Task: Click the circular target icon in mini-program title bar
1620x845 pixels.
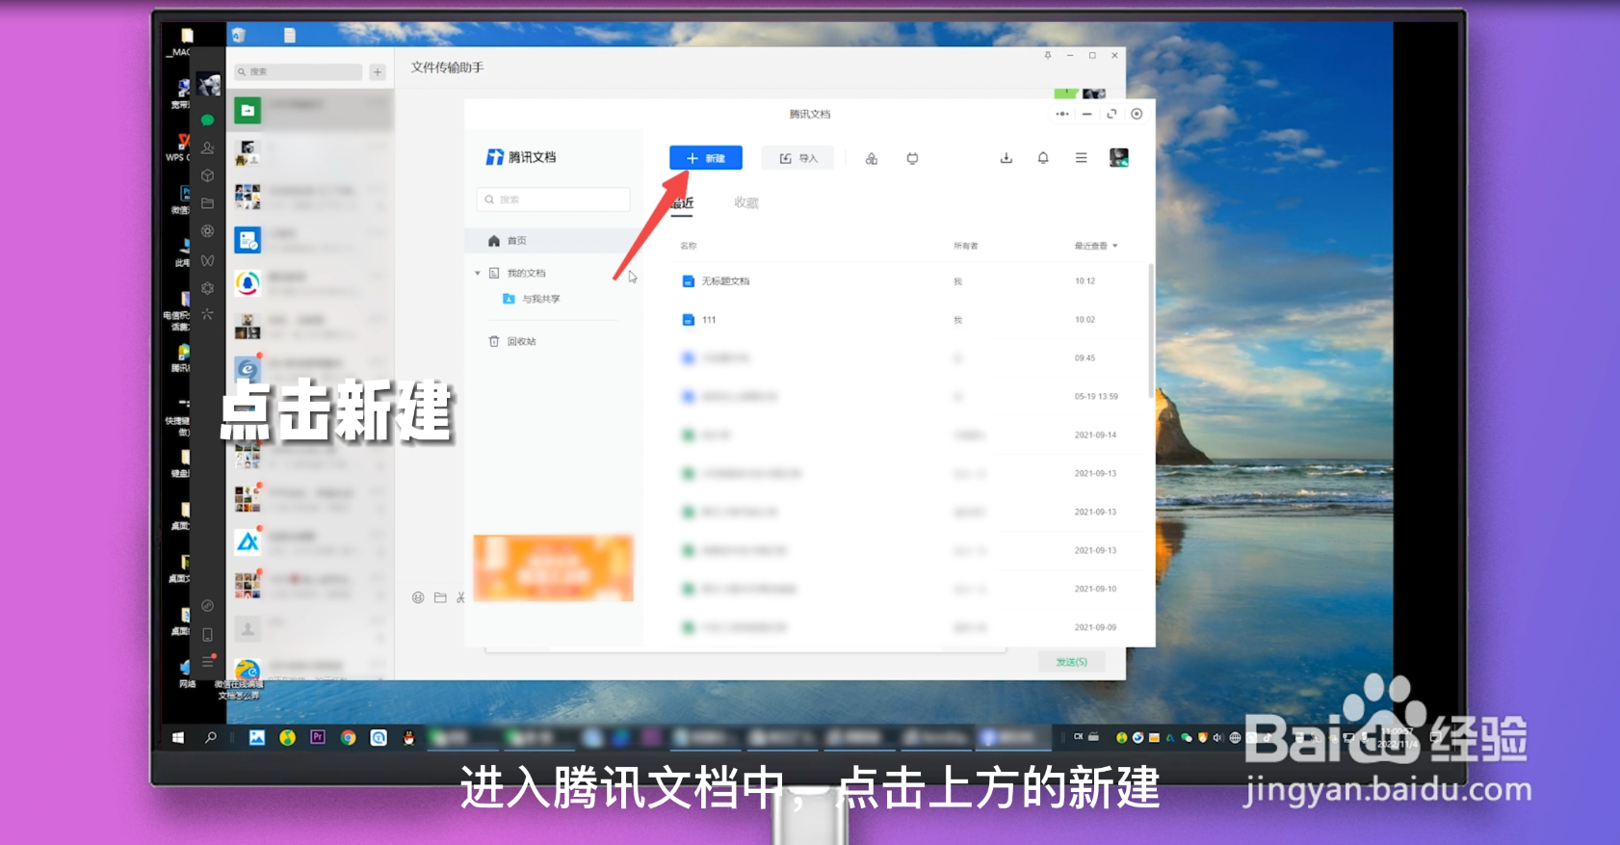Action: pyautogui.click(x=1137, y=114)
